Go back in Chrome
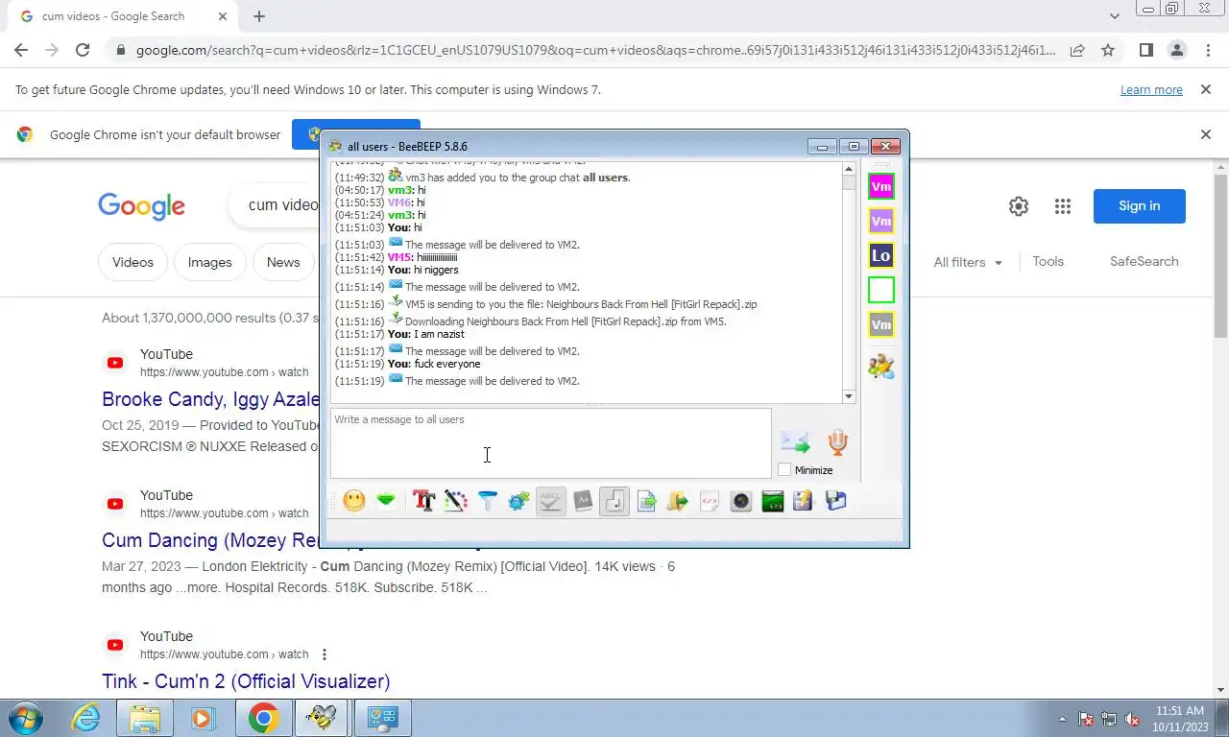 (x=21, y=50)
